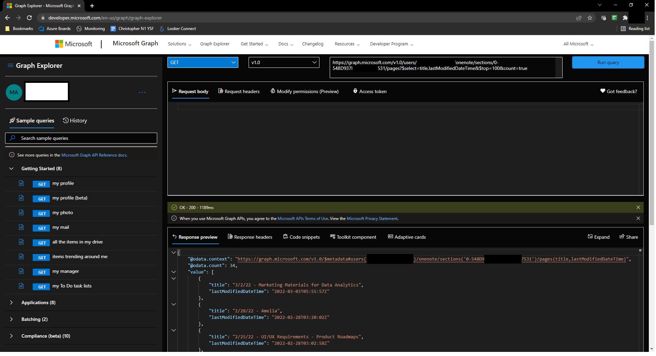Open the browser extensions puzzle icon

coord(625,18)
